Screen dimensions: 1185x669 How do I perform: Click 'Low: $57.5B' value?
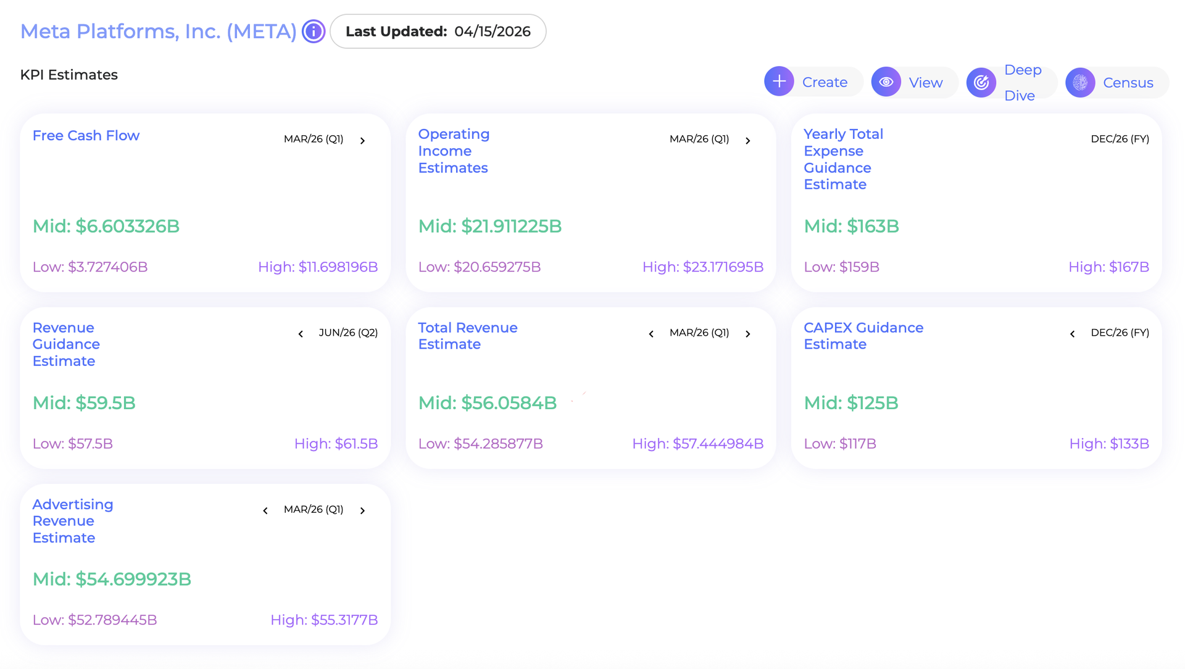73,443
